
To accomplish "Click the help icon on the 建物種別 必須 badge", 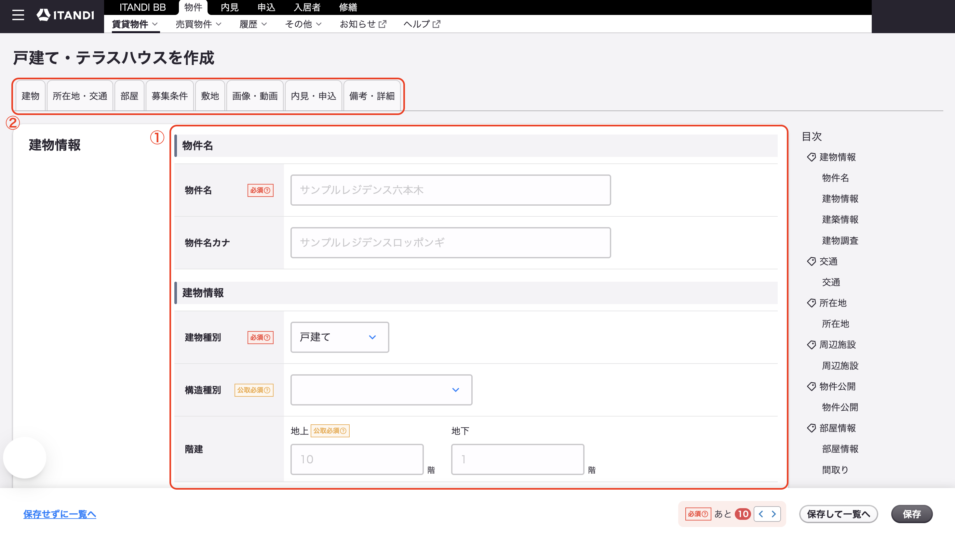I will (267, 338).
